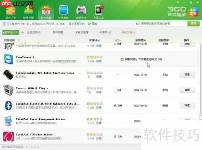Screen dimensions: 202x150
Task: Sort by the size column header
Action: pos(118,40)
